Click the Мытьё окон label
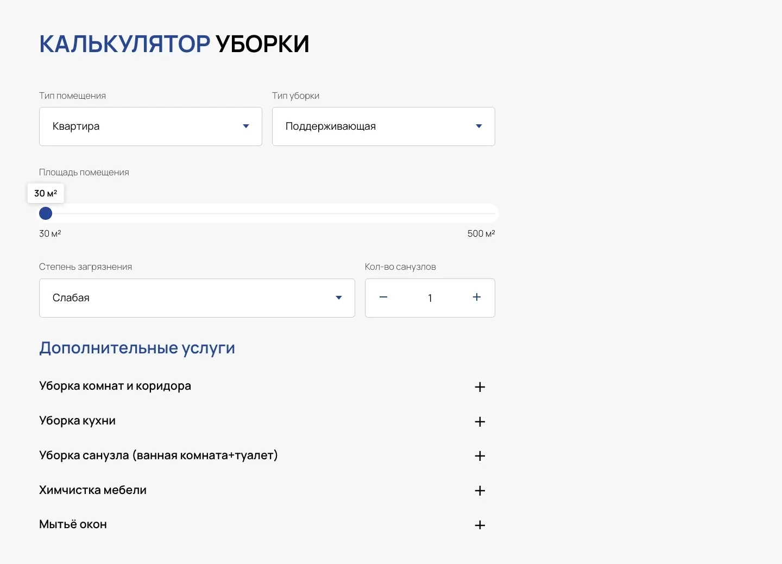 tap(73, 524)
